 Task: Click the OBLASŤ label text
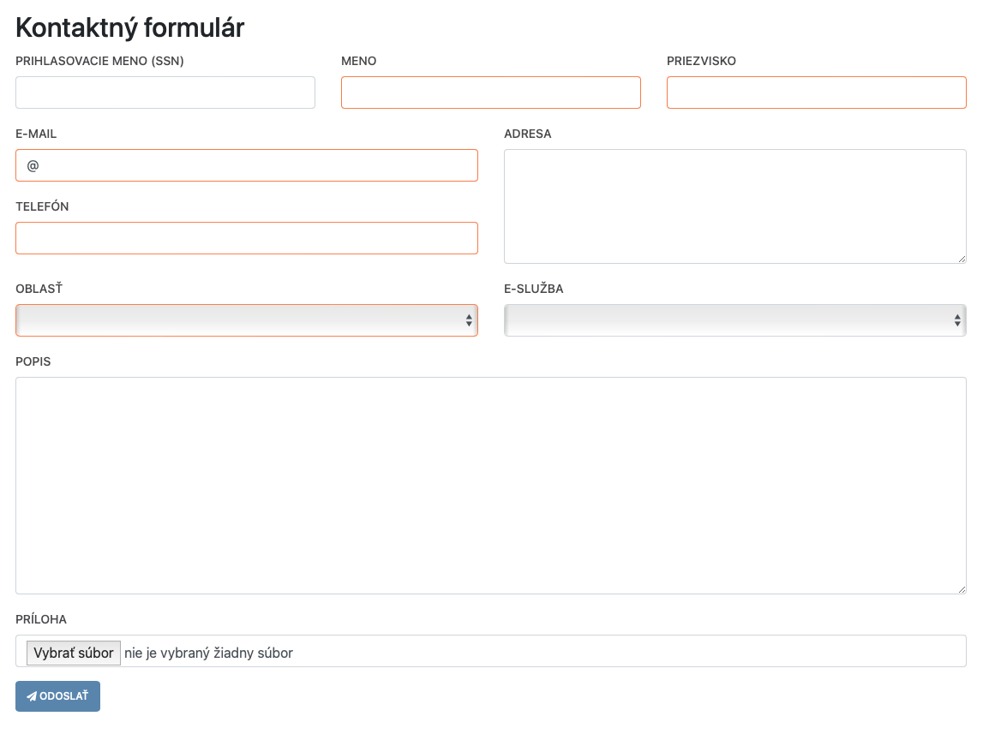(x=39, y=289)
